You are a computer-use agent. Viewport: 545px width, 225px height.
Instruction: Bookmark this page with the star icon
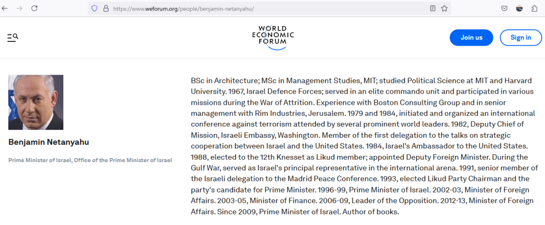[444, 9]
